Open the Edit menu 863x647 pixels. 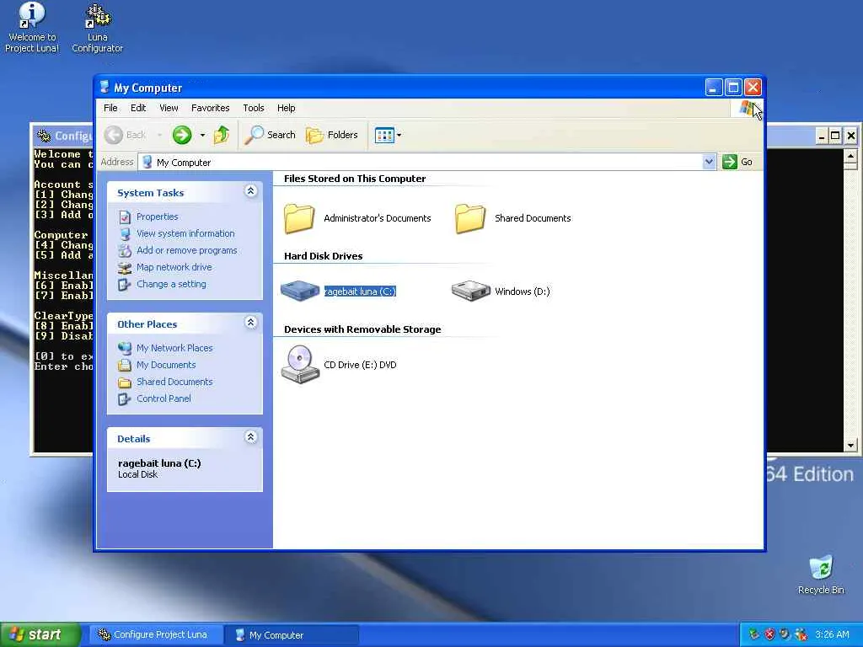tap(138, 108)
